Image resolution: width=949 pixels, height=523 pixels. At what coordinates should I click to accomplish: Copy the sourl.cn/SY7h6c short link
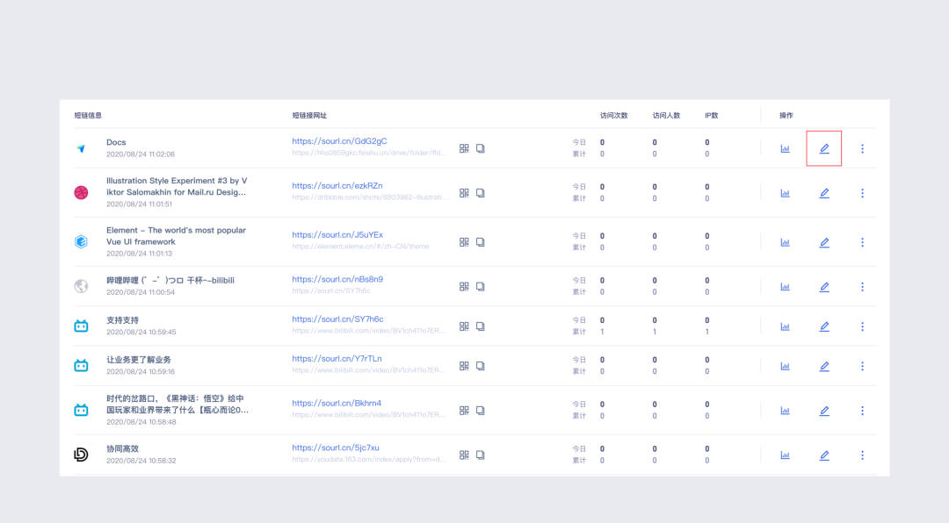[x=481, y=326]
